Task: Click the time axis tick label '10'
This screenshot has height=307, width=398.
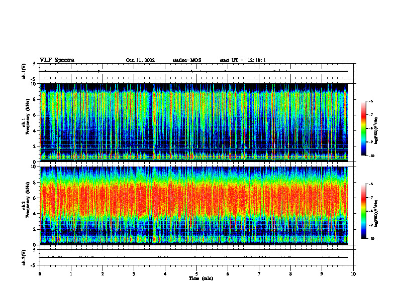Action: click(x=353, y=274)
